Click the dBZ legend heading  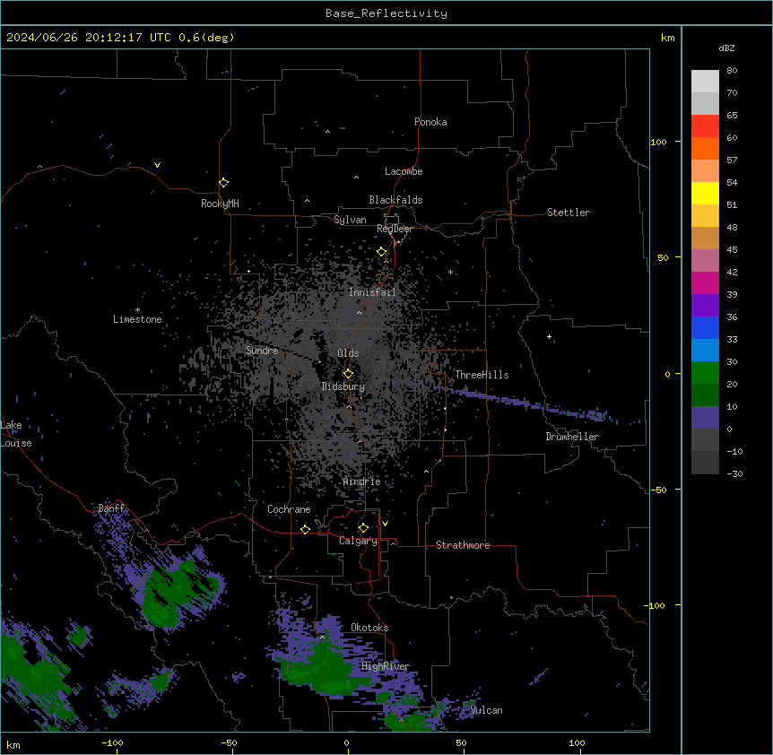click(726, 48)
